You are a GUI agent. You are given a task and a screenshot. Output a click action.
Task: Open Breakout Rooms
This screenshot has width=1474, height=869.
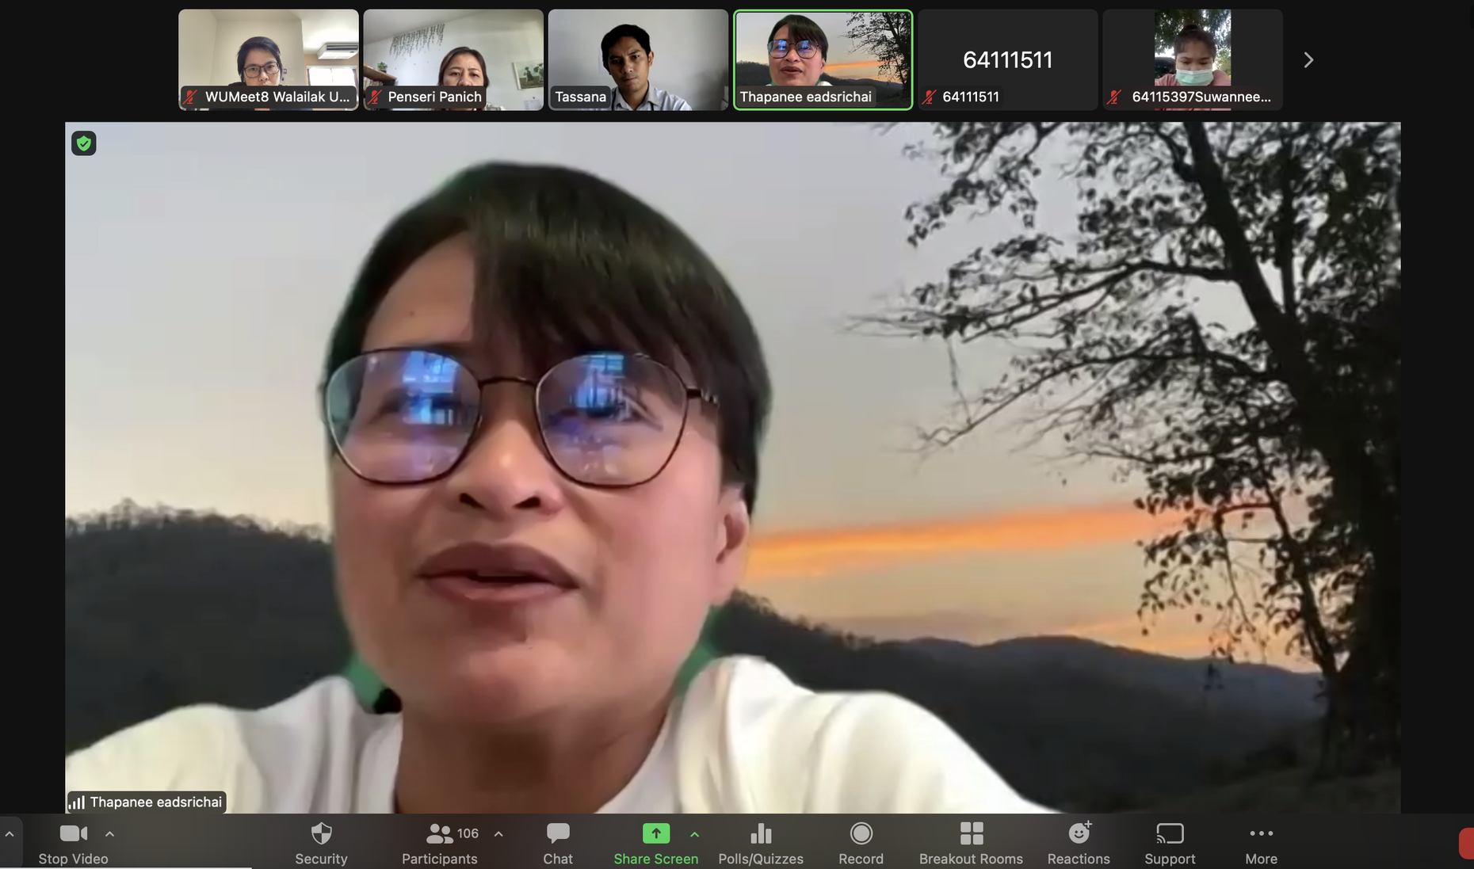[970, 842]
